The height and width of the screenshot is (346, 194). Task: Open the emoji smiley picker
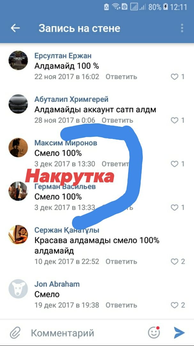pos(154,332)
